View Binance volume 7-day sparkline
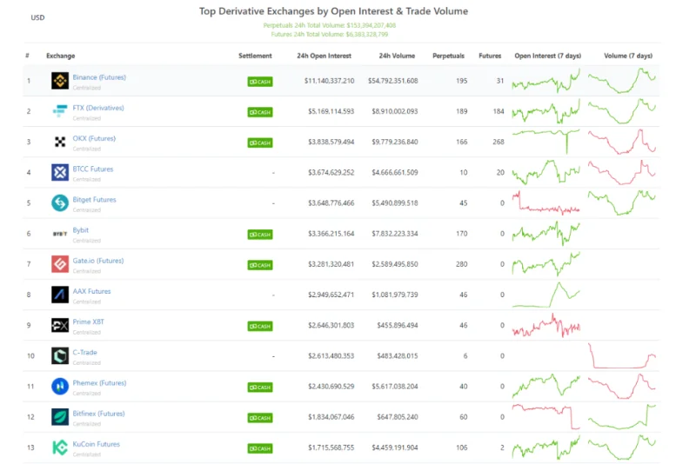696x464 pixels. 622,81
